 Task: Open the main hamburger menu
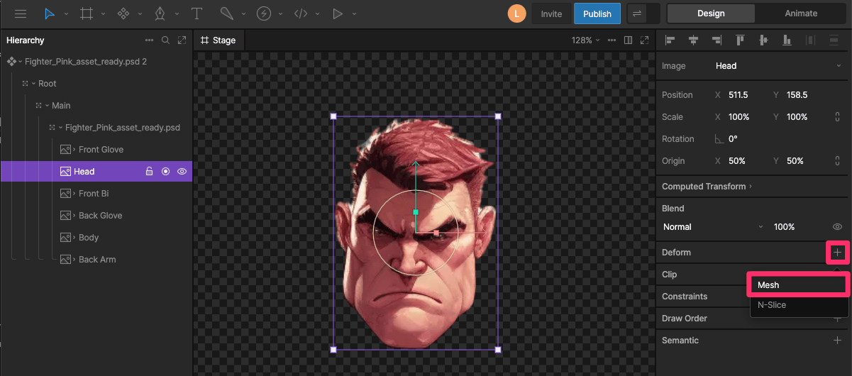[x=21, y=13]
